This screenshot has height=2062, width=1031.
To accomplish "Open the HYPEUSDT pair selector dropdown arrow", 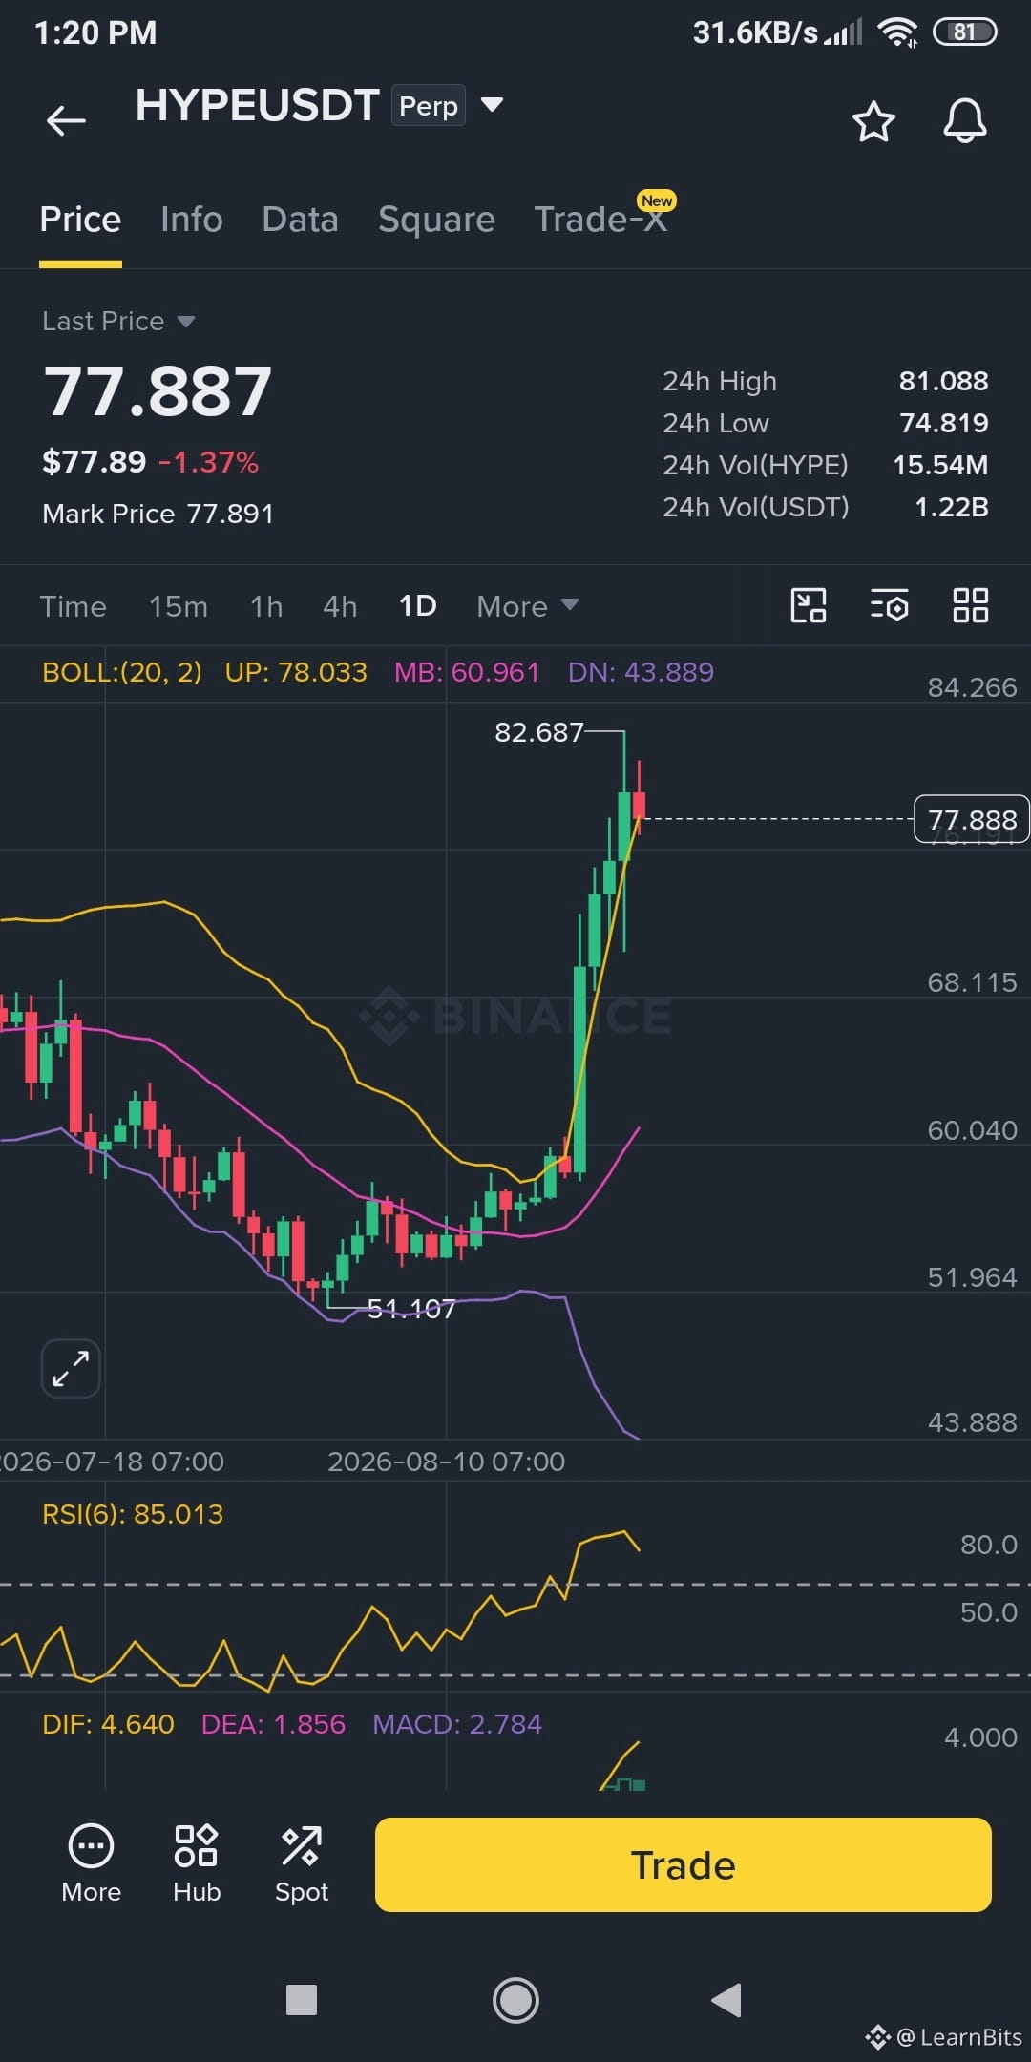I will pos(492,104).
